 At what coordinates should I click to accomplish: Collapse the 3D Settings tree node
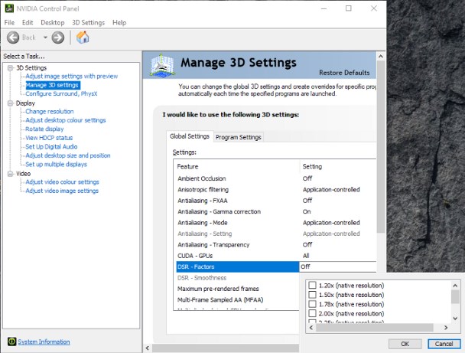click(9, 68)
